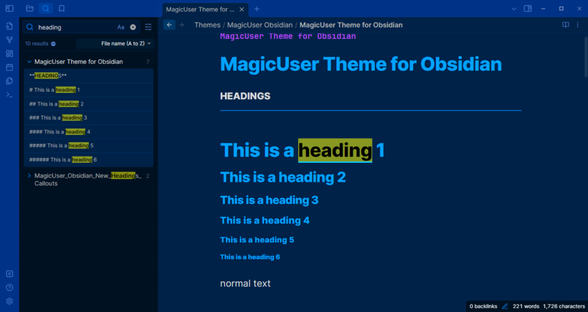Click 'This is a heading 3' in note
The height and width of the screenshot is (312, 588).
(269, 200)
